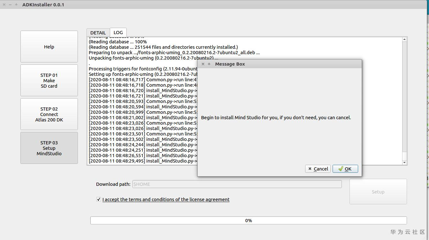Go to STEP 01 Make SD card
This screenshot has height=240, width=429.
(49, 80)
